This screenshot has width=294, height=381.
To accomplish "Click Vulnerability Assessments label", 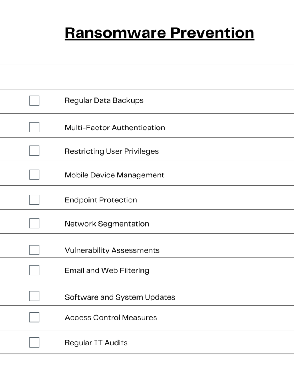I will (x=112, y=250).
